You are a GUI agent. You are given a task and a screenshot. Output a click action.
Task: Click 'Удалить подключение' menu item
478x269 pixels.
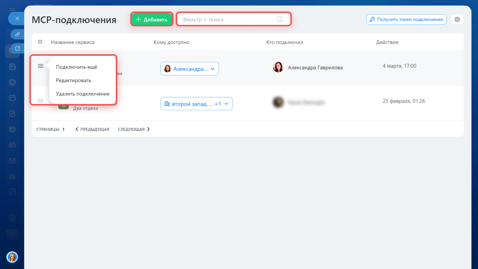82,94
